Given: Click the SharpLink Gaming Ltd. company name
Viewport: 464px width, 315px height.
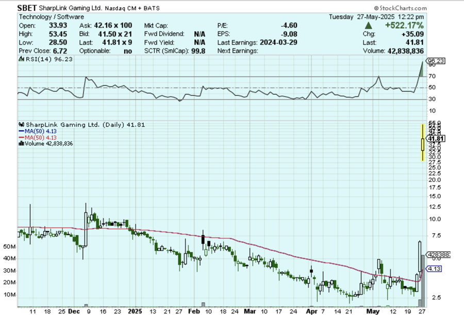Looking at the screenshot, I should (x=71, y=8).
